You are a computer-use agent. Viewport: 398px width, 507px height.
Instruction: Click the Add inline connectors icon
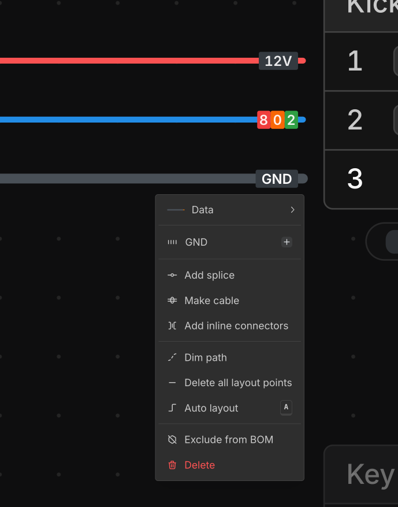[172, 326]
